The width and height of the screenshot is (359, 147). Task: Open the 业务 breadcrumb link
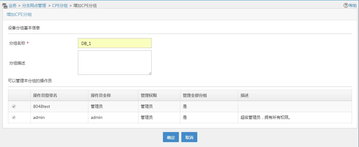click(12, 6)
